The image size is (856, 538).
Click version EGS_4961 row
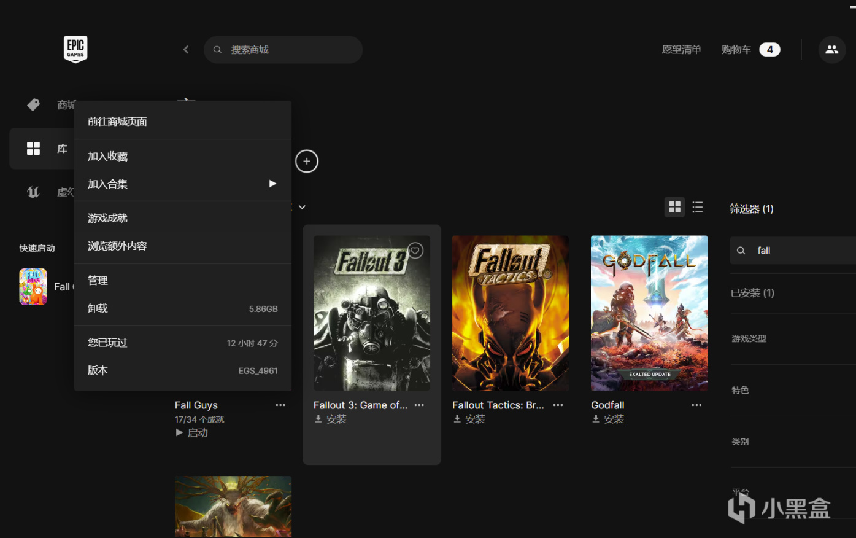coord(183,370)
